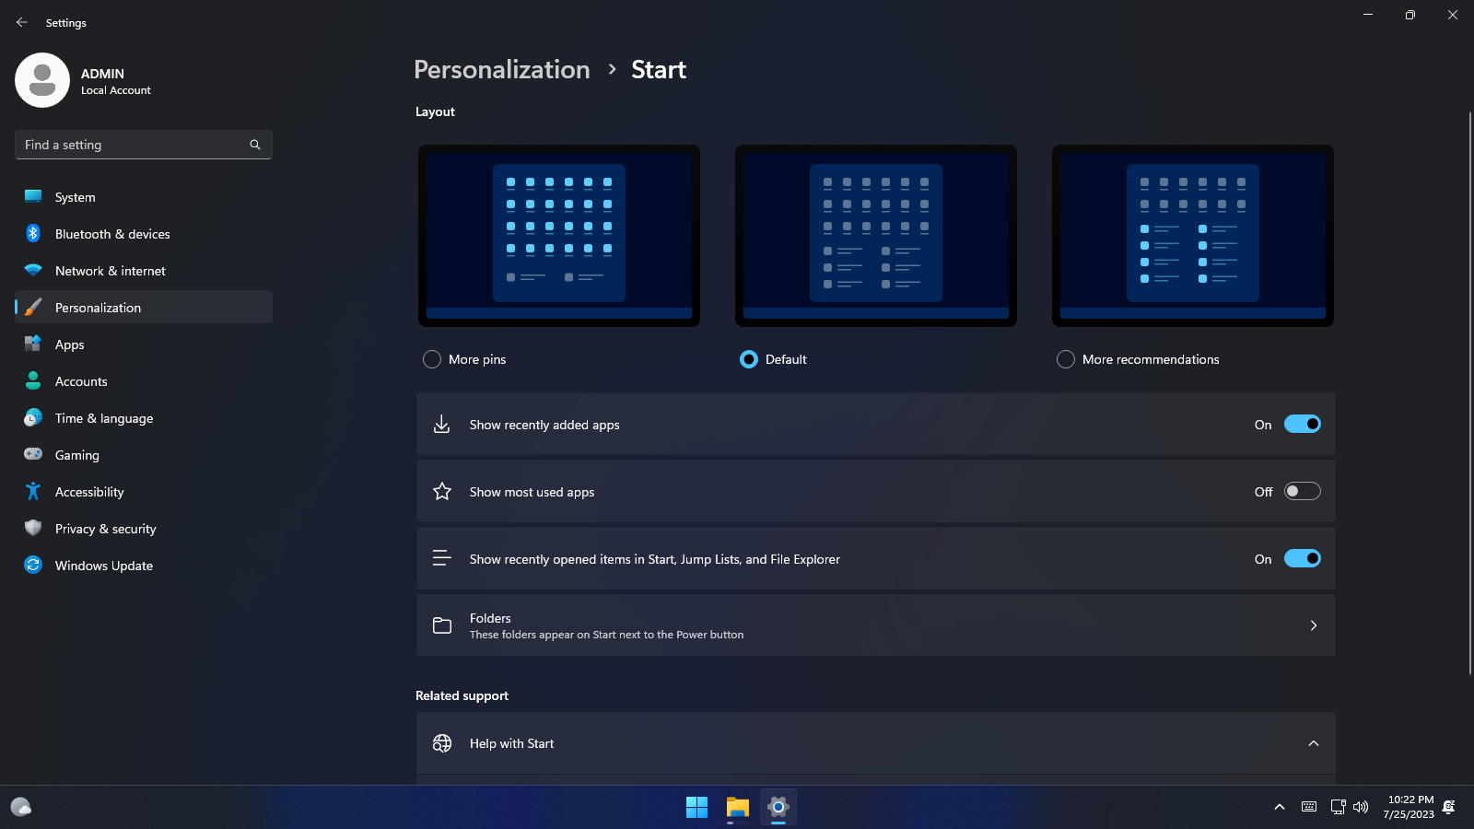Click the ADMIN account name
This screenshot has width=1474, height=829.
(102, 74)
